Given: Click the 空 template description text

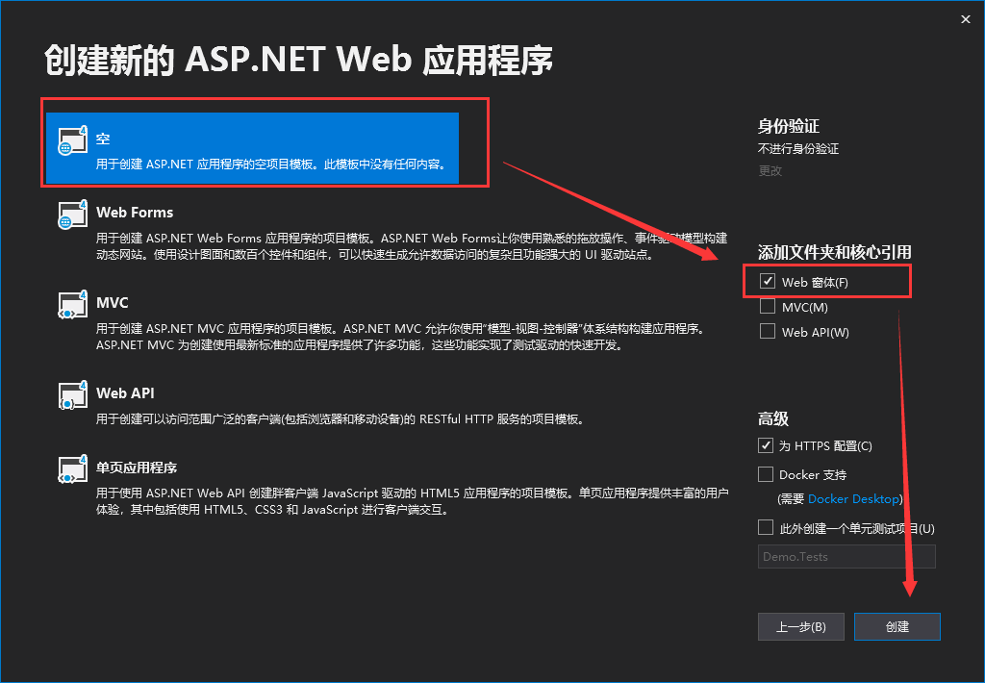Looking at the screenshot, I should coord(272,164).
